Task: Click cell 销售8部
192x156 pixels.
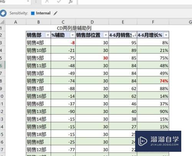Action: tap(38, 142)
